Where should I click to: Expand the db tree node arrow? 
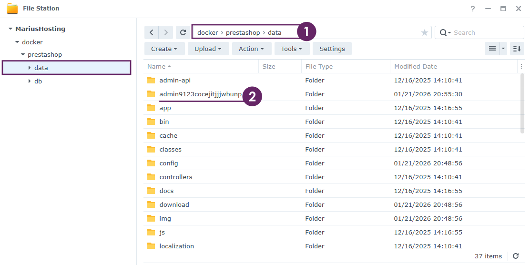[30, 82]
